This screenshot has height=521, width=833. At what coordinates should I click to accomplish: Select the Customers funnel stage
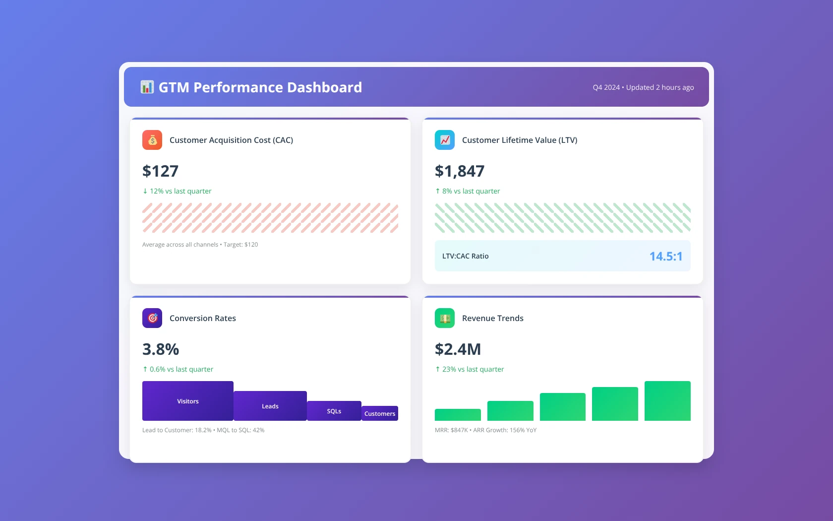pos(380,413)
